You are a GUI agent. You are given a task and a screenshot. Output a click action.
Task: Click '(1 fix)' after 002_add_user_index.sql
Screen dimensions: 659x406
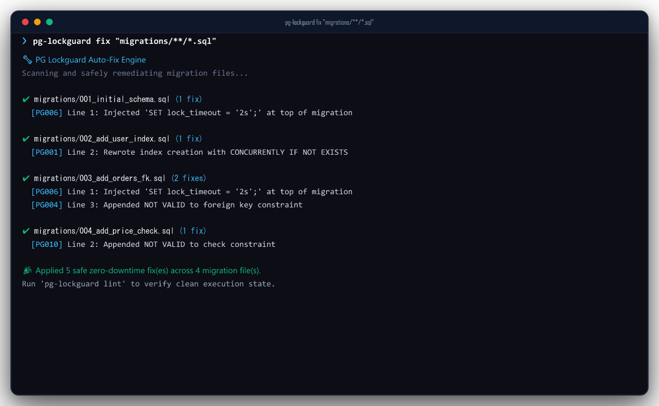point(189,139)
